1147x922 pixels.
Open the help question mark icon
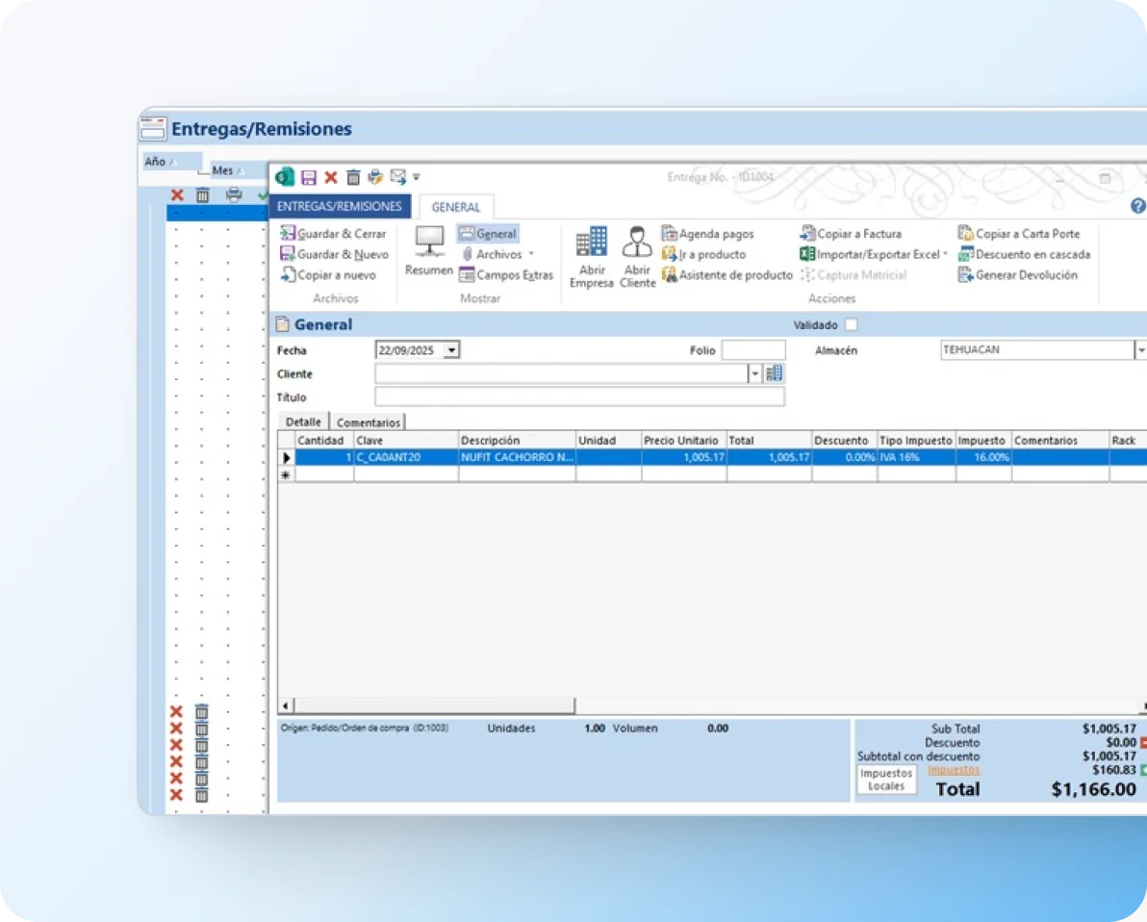1137,206
